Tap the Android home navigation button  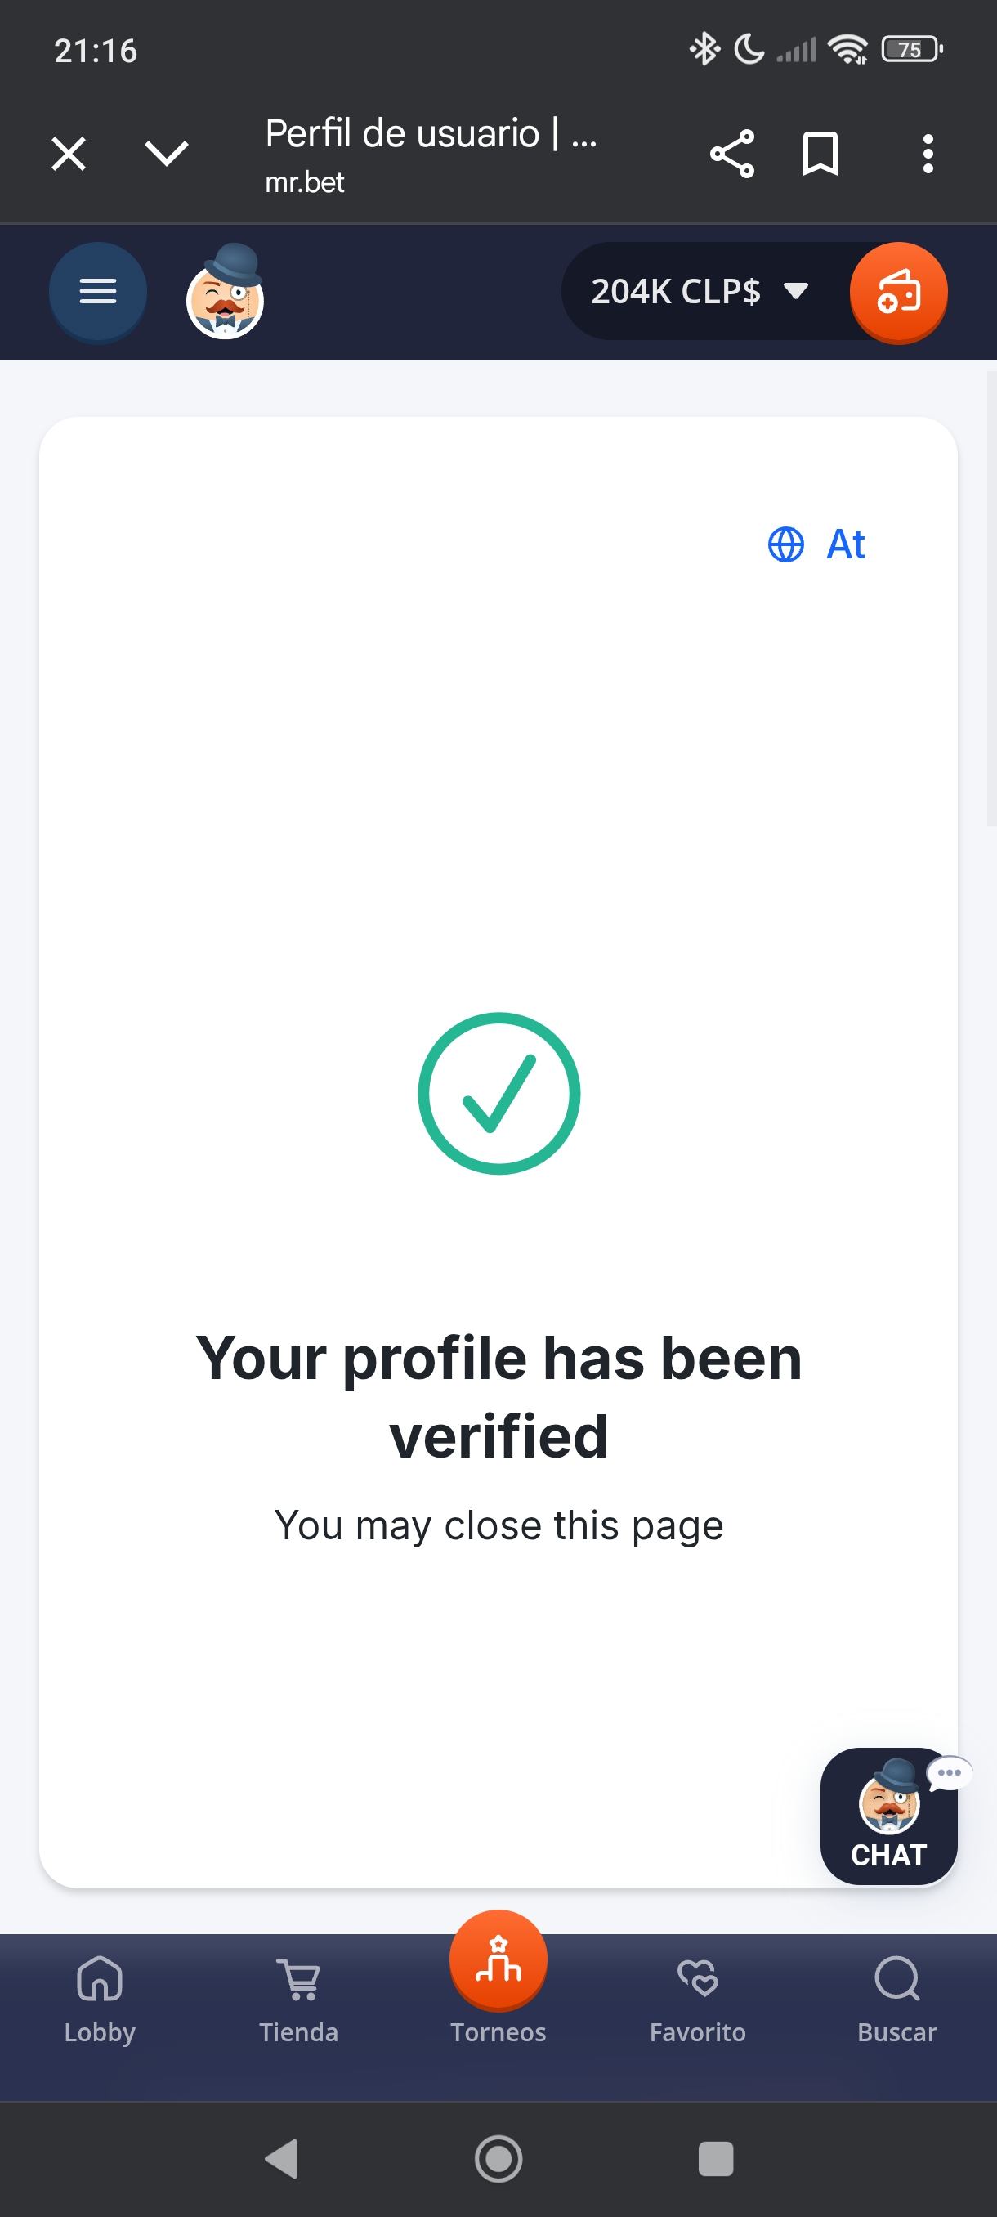(498, 2158)
